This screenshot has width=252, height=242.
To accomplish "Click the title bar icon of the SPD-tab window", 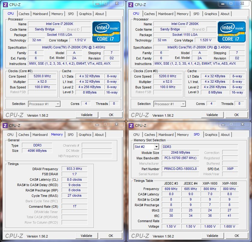I will (x=131, y=126).
